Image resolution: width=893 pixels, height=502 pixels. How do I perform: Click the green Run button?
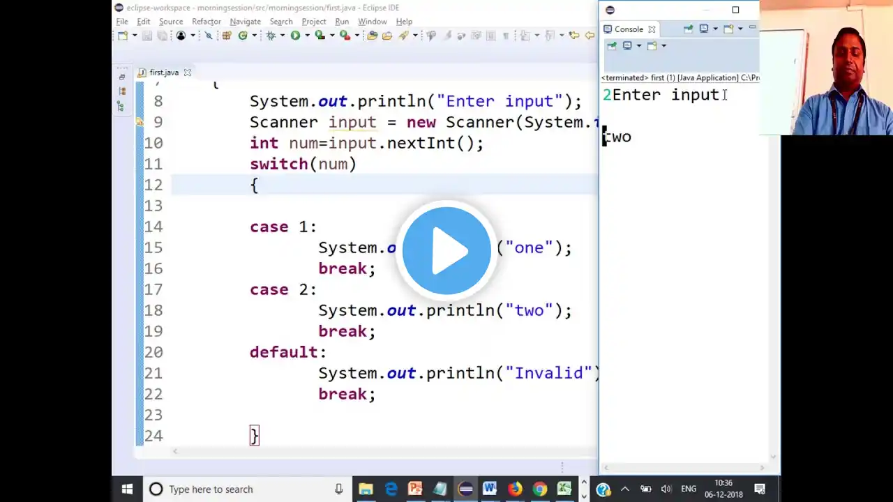pos(296,36)
